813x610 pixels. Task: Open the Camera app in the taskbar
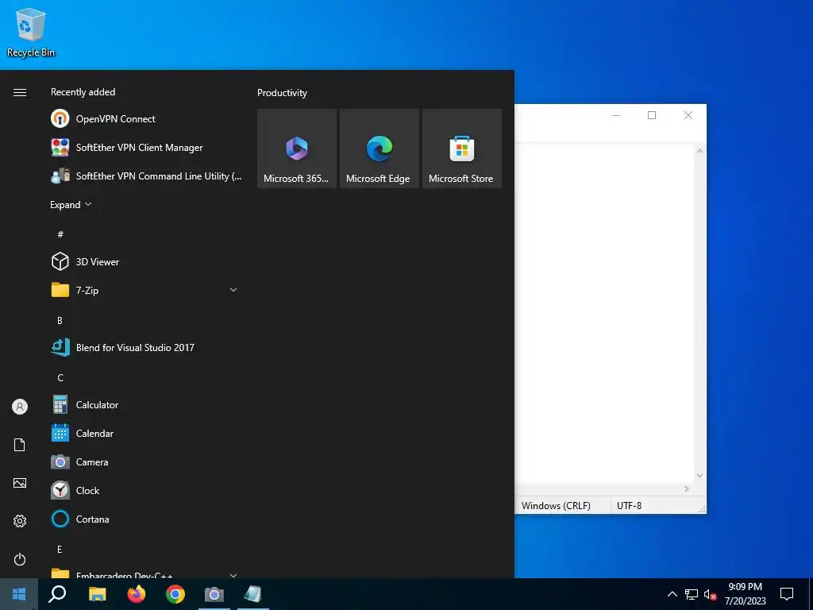click(x=214, y=594)
